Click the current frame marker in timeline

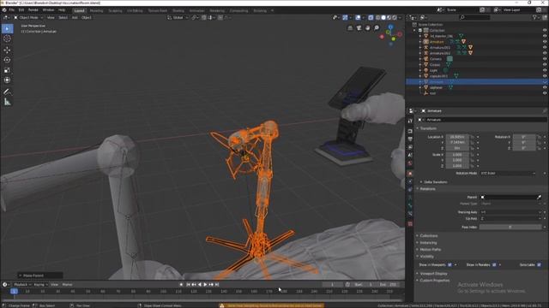click(14, 291)
